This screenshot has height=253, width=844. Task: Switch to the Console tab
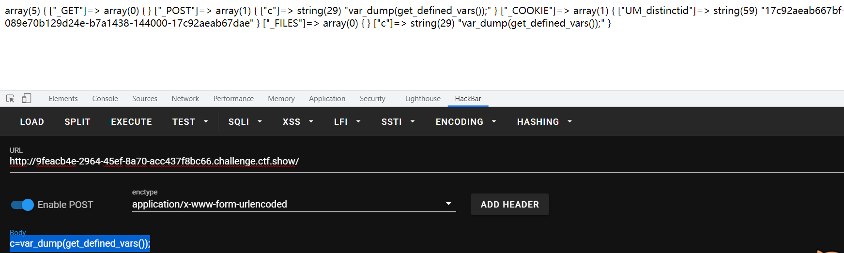click(105, 99)
